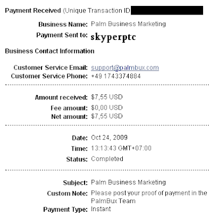Select the customer service phone number
209x216 pixels.
116,76
